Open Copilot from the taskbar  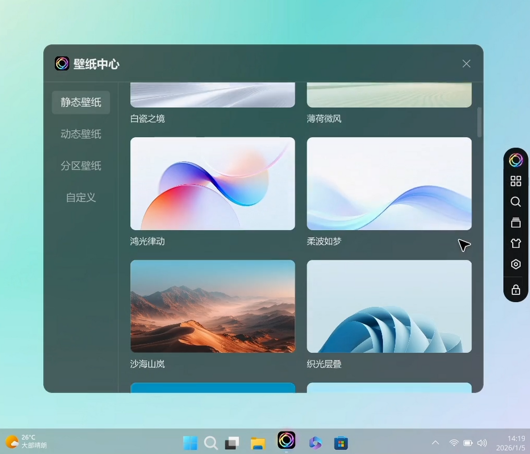point(315,443)
